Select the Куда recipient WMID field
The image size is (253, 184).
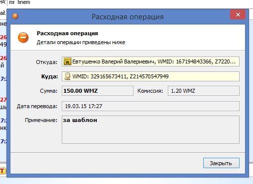150,76
